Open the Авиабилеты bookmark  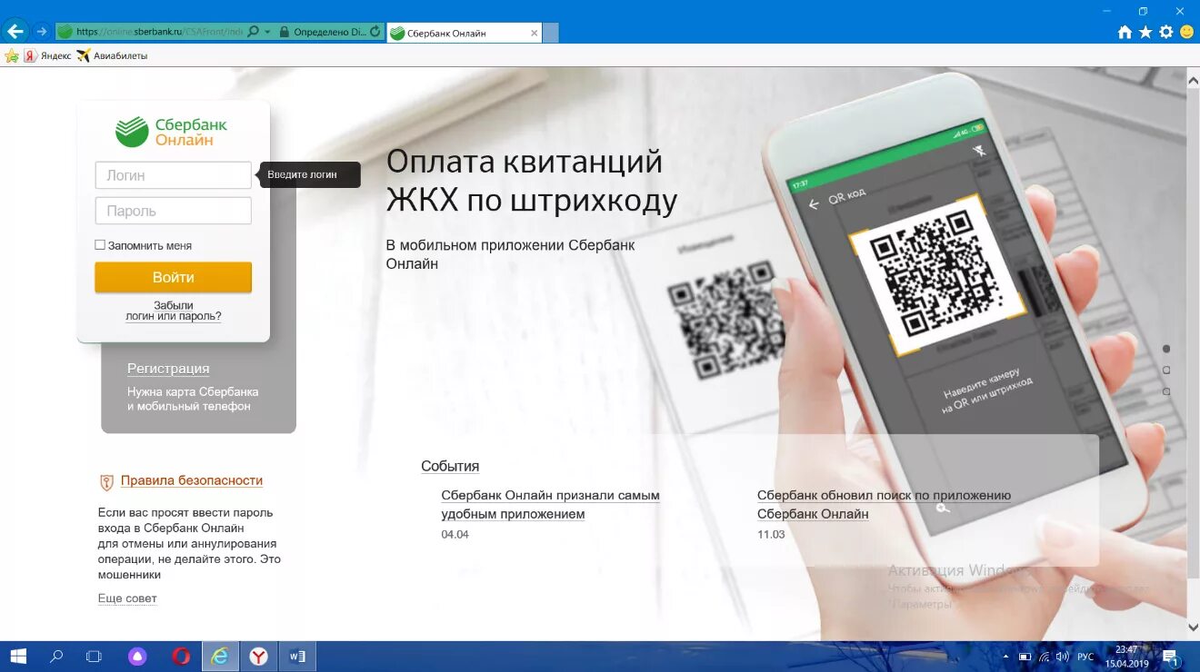pos(112,55)
